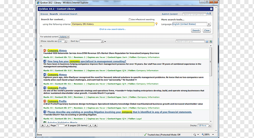Image resolution: width=254 pixels, height=138 pixels.
Task: Open the Company Profile link, ID 877
Action: [57, 101]
